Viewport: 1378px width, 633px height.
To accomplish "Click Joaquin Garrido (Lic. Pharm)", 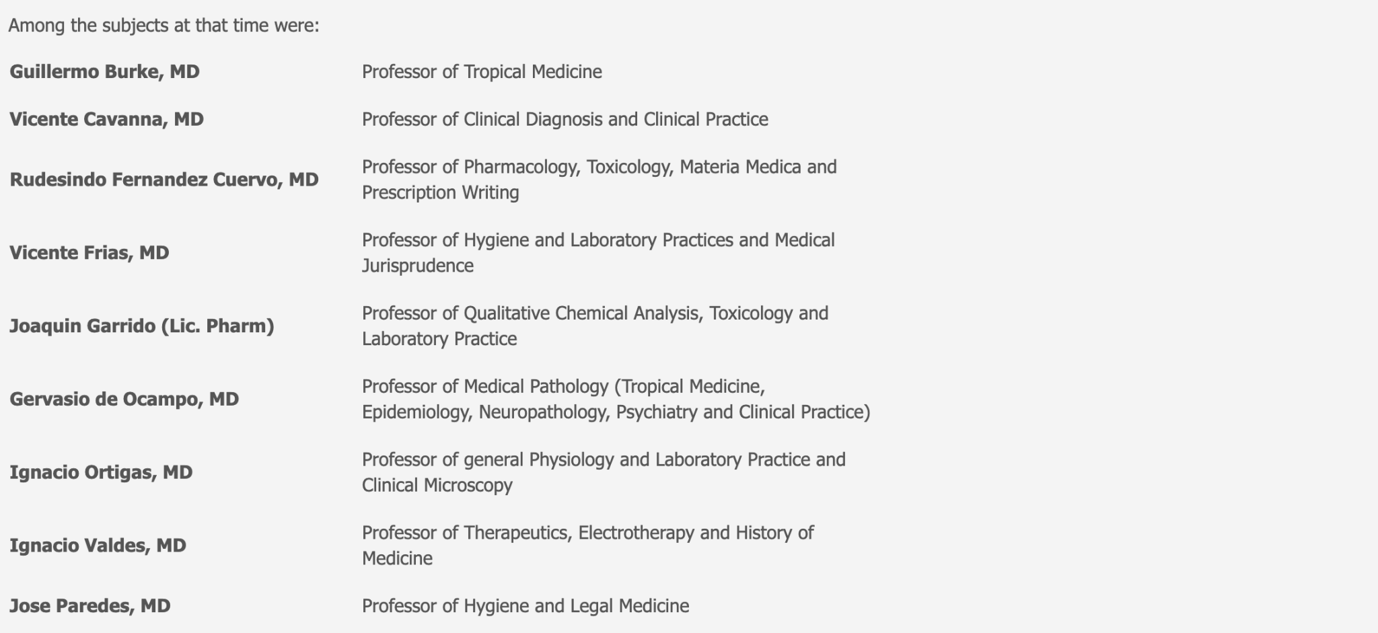I will pos(142,326).
